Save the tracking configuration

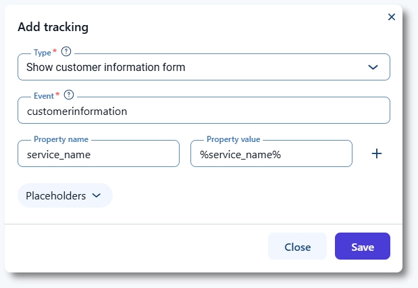click(x=362, y=247)
